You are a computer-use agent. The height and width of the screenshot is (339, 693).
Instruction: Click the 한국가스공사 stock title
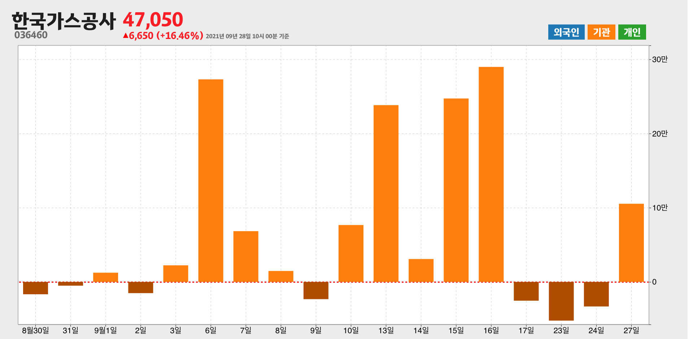pyautogui.click(x=64, y=21)
